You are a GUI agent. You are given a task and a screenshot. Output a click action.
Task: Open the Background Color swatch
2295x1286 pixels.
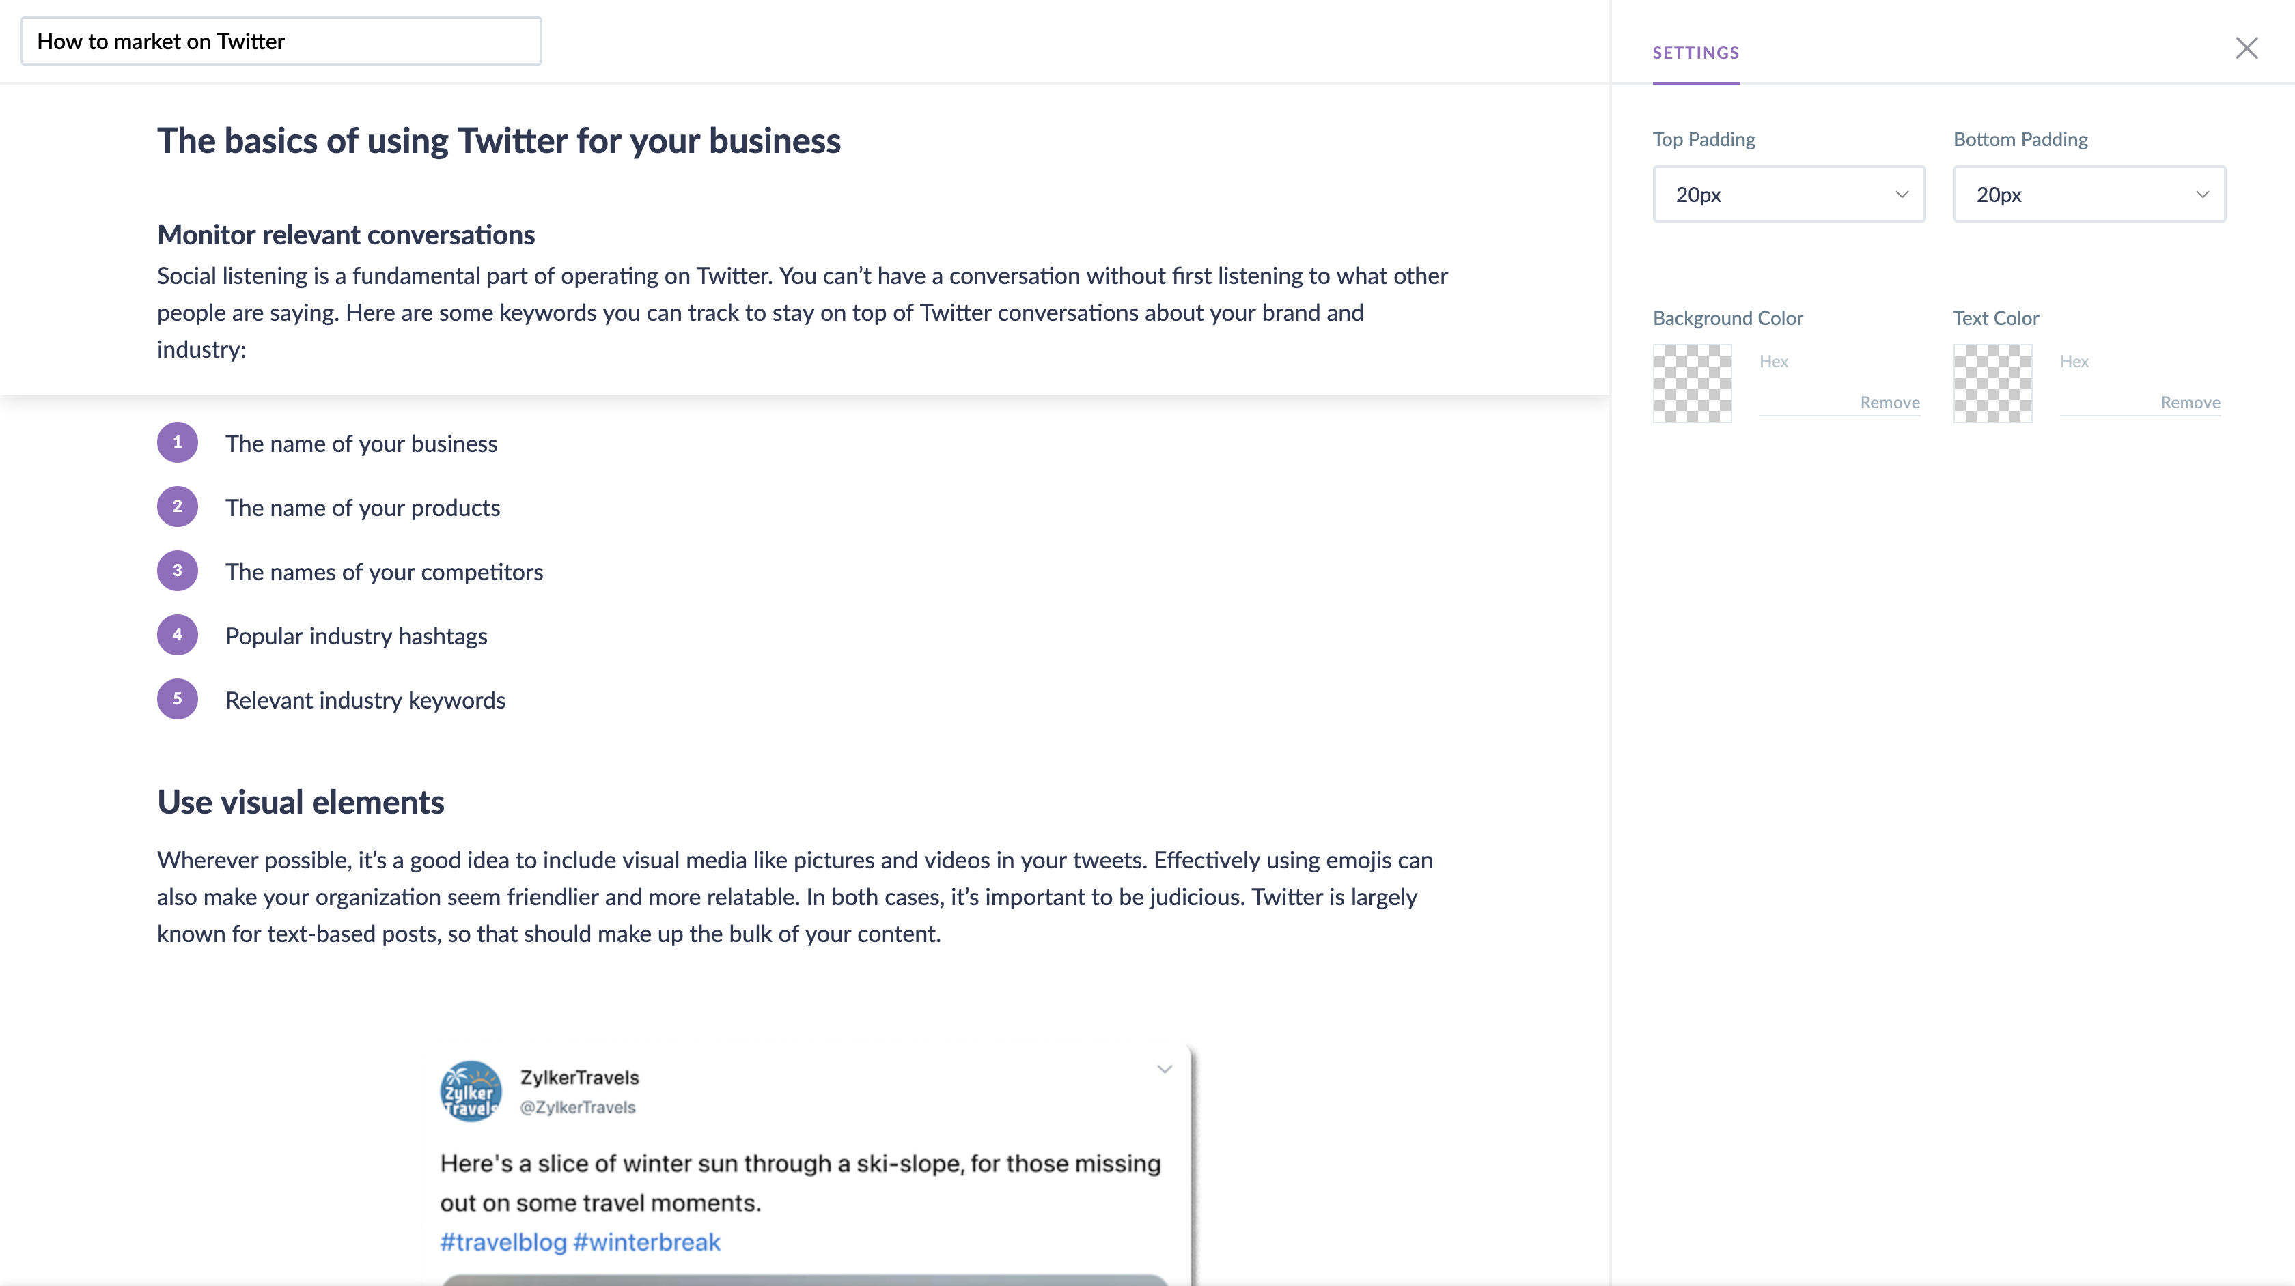[1692, 384]
